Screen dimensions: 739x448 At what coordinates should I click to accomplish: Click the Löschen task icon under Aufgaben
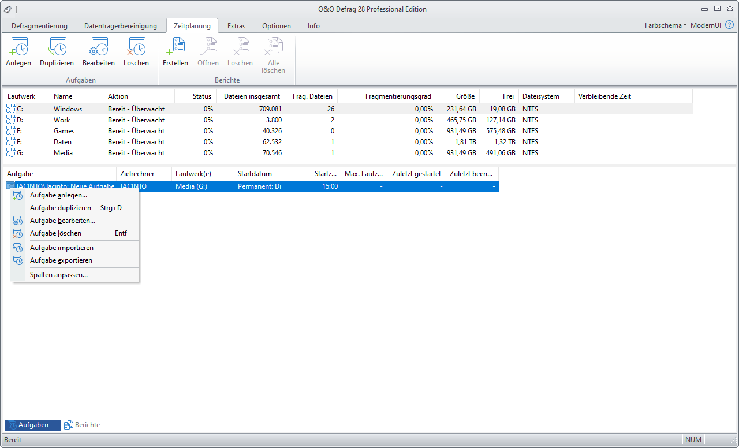[136, 47]
